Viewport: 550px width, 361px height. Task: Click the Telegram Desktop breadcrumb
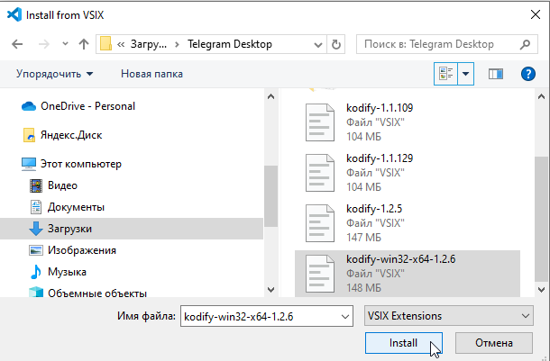230,44
